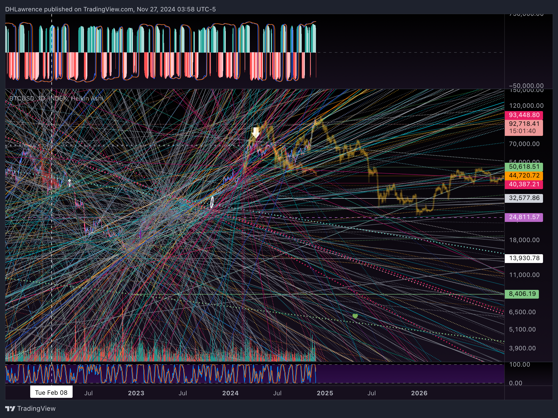
Task: Click the 6,500.00 price axis label
Action: tap(522, 312)
